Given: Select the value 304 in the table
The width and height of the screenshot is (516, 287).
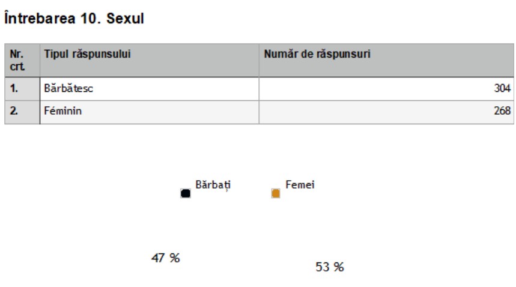Looking at the screenshot, I should [x=503, y=89].
